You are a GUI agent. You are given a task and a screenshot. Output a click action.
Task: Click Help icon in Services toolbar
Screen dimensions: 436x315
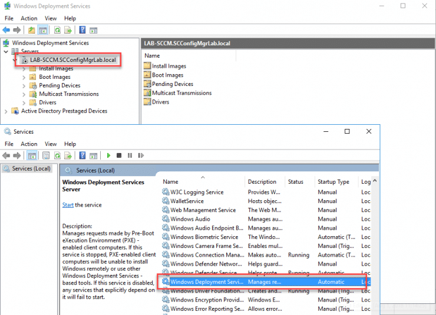(82, 155)
